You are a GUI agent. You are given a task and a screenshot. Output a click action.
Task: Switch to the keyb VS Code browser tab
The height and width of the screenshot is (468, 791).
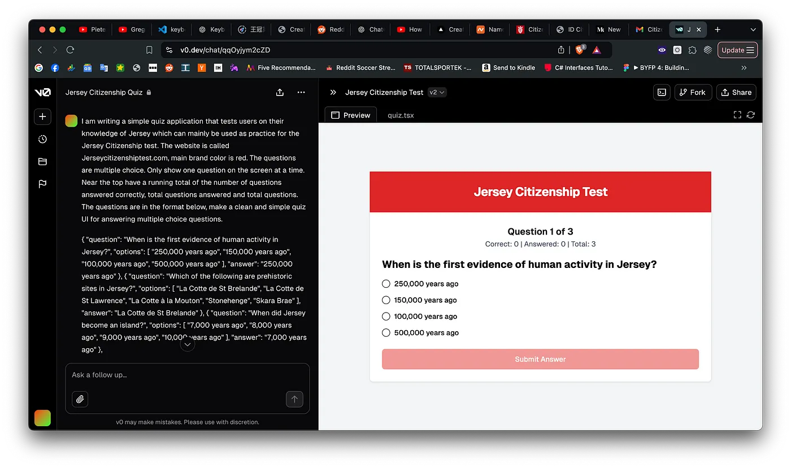coord(172,29)
